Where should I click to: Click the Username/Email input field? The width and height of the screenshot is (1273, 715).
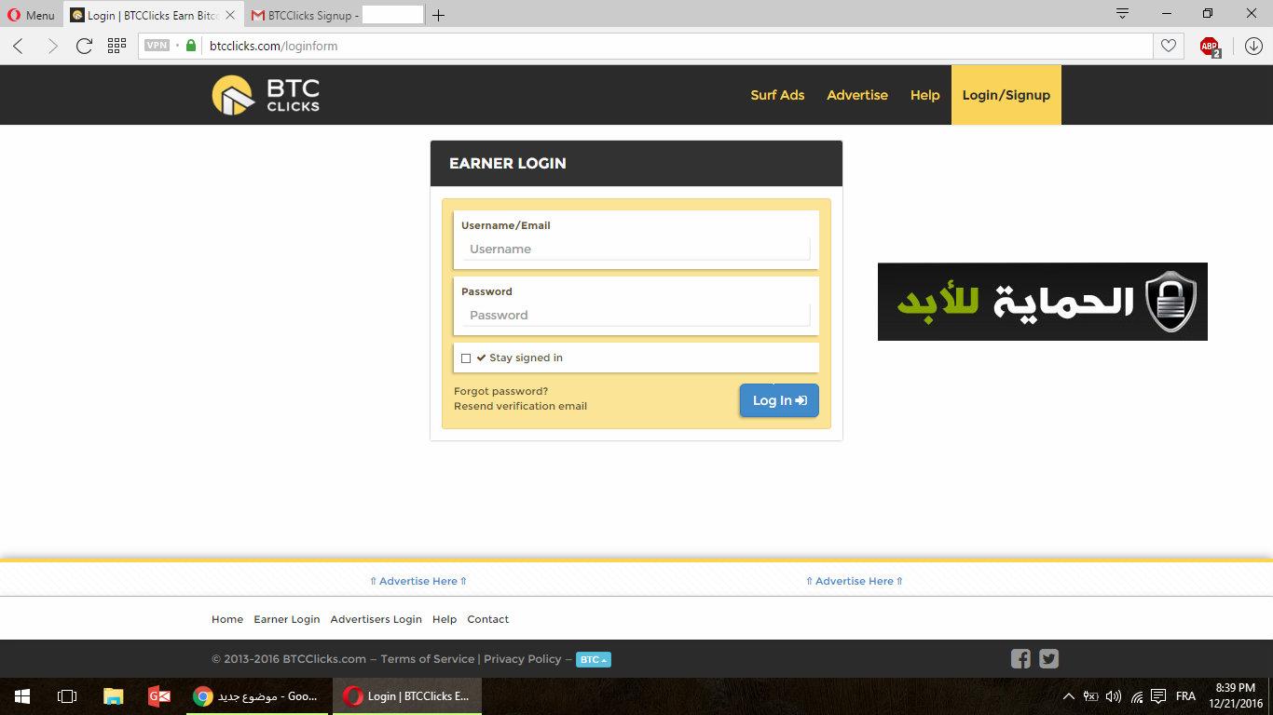636,250
